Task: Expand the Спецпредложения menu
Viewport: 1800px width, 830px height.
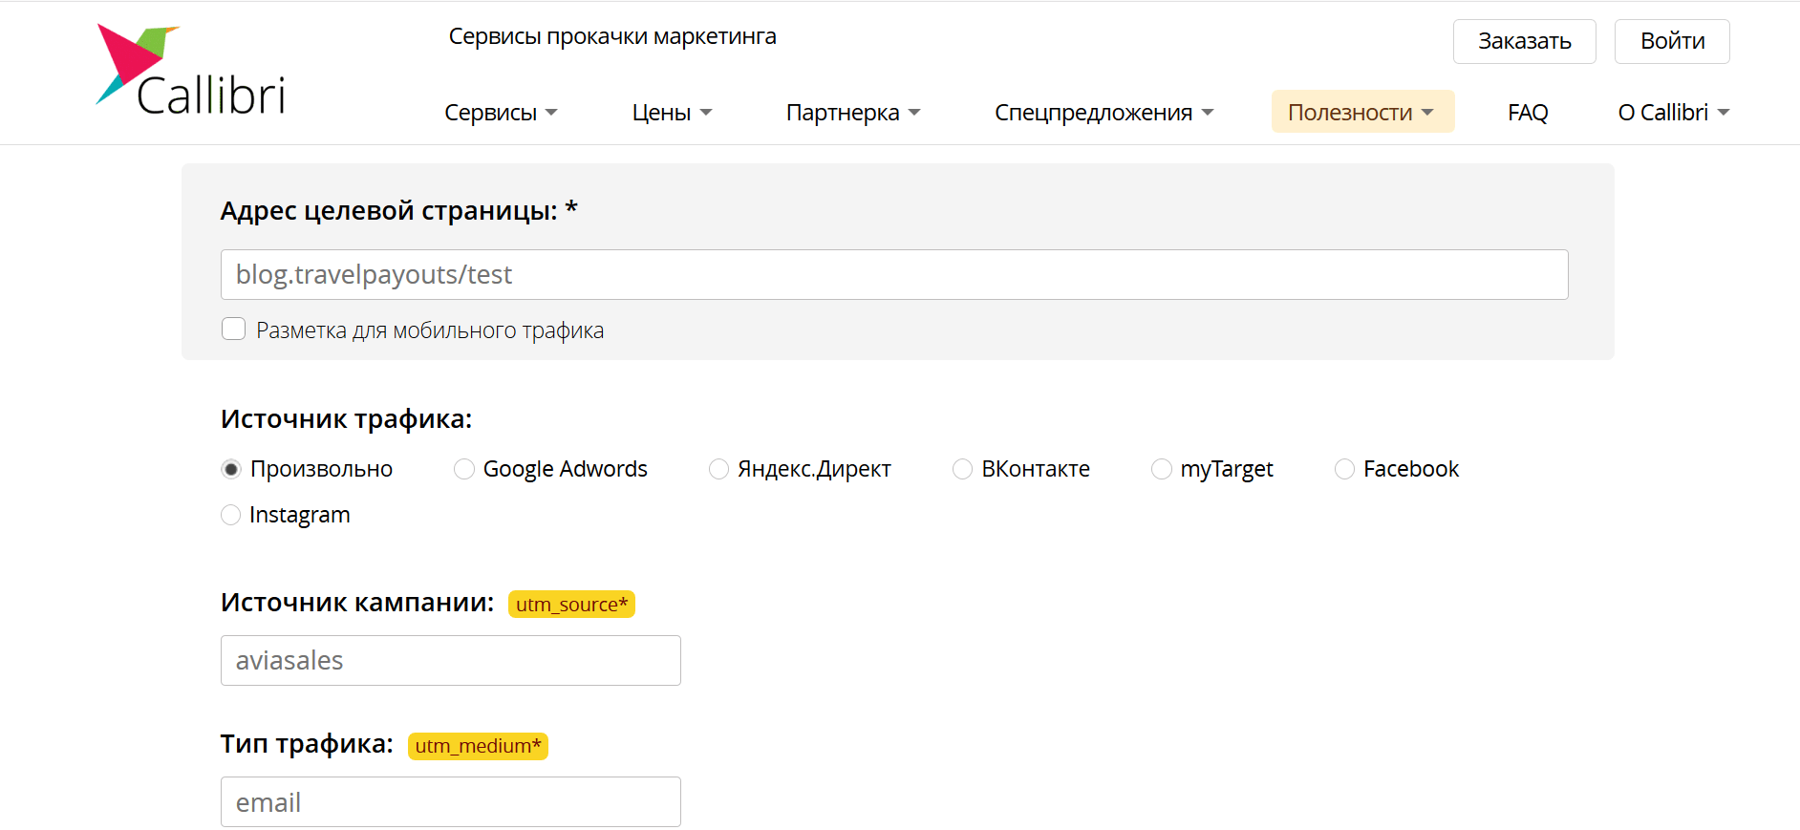Action: (1104, 113)
